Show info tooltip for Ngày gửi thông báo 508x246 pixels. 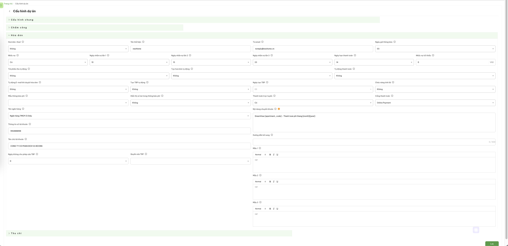coord(395,42)
